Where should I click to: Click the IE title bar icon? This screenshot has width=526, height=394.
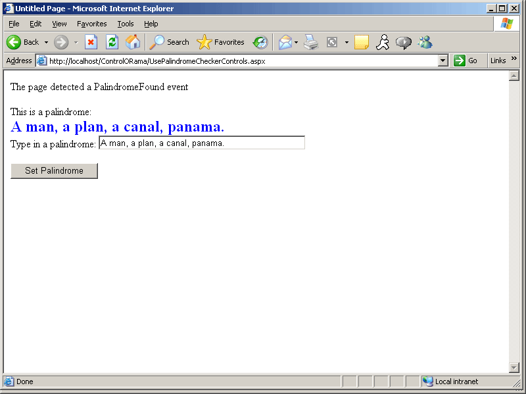pyautogui.click(x=9, y=9)
